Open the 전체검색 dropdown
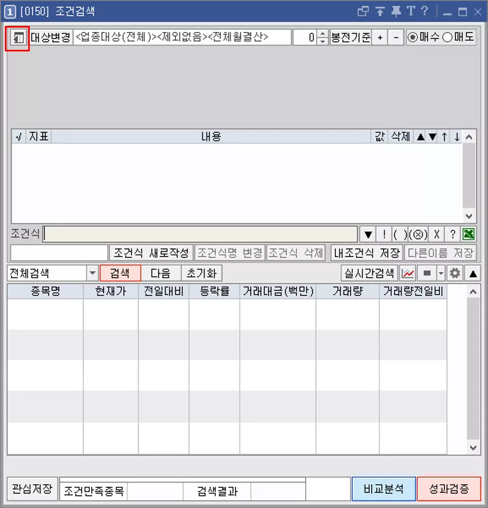This screenshot has height=508, width=488. pyautogui.click(x=93, y=273)
